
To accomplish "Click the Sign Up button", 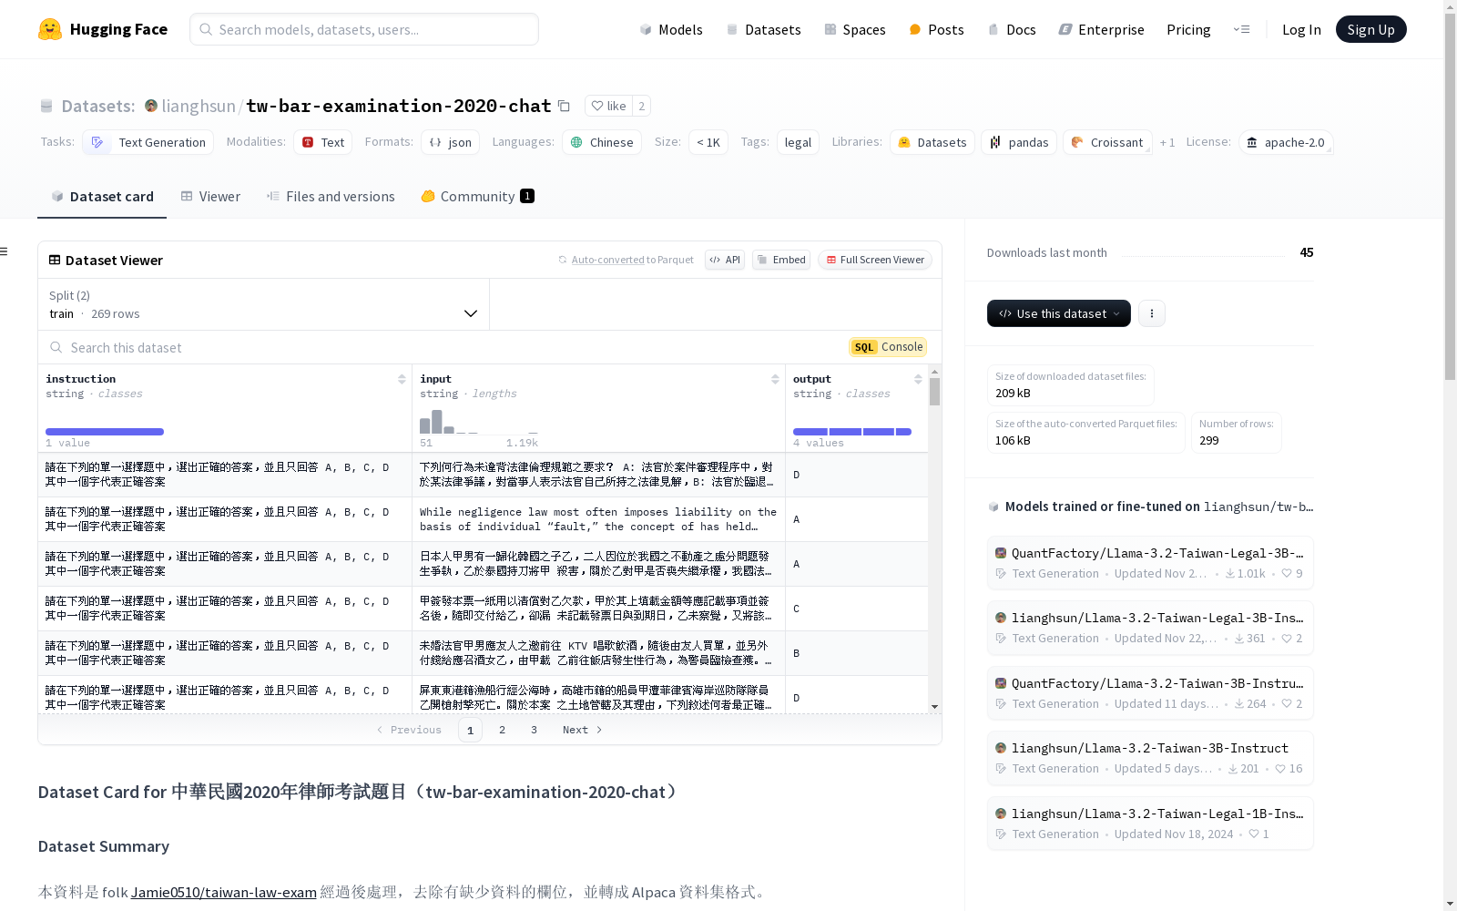I will pos(1370,29).
